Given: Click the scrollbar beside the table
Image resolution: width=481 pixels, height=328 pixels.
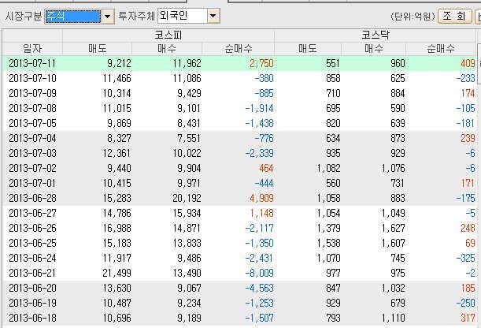Looking at the screenshot, I should coord(479,63).
